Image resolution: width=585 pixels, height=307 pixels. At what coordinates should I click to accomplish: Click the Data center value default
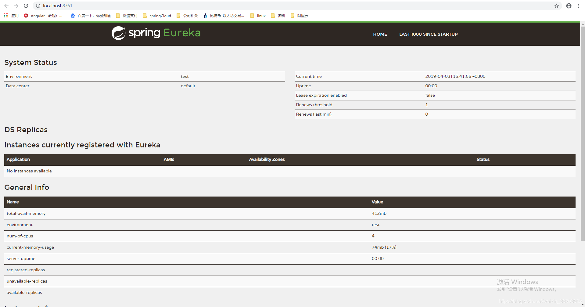188,86
